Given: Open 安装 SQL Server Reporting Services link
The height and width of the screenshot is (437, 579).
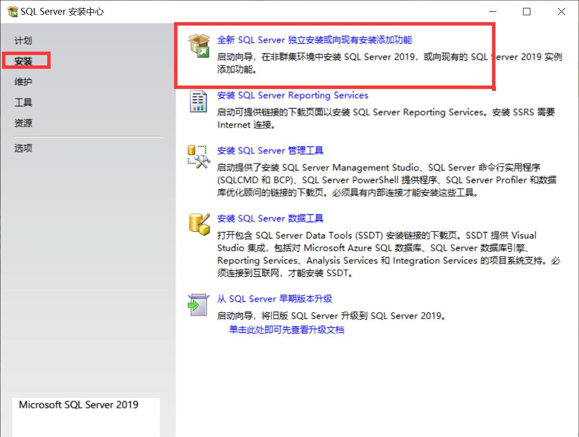Looking at the screenshot, I should pyautogui.click(x=292, y=95).
